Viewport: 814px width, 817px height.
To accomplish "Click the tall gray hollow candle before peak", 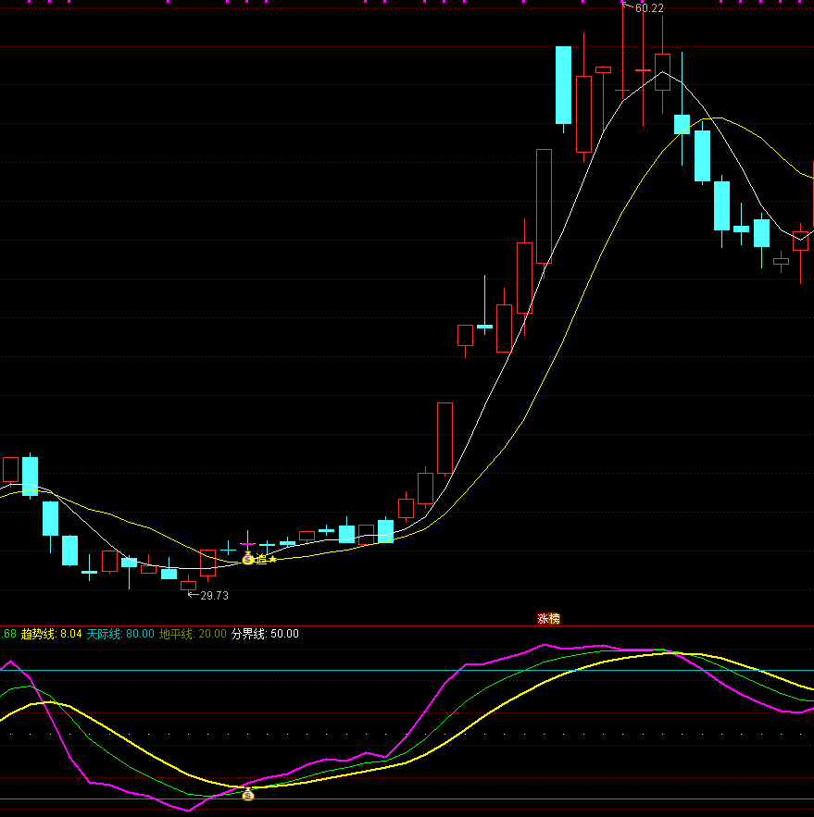I will coord(544,205).
